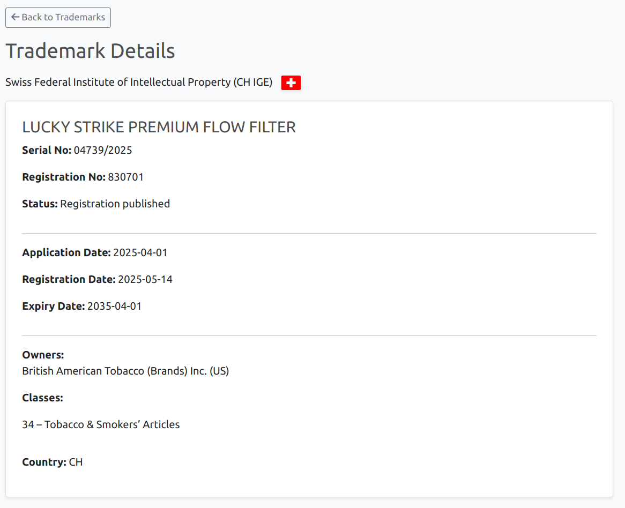This screenshot has width=625, height=508.
Task: Click the registration number 830701
Action: pyautogui.click(x=126, y=177)
